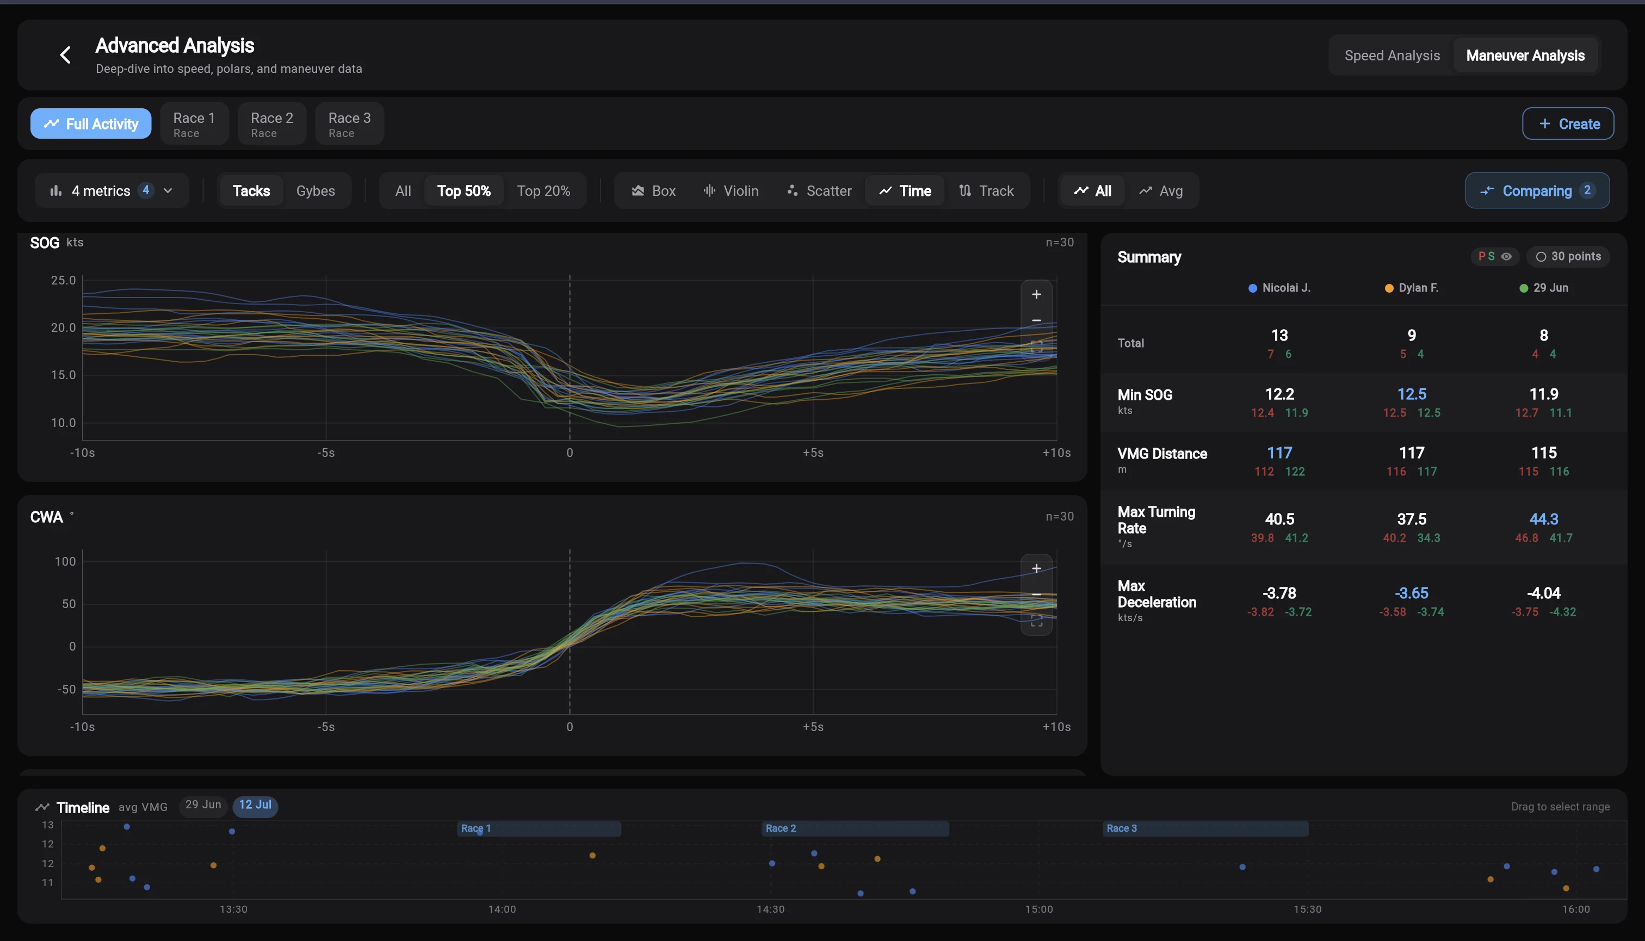Click the 29 Jun green legend dot

pyautogui.click(x=1523, y=288)
